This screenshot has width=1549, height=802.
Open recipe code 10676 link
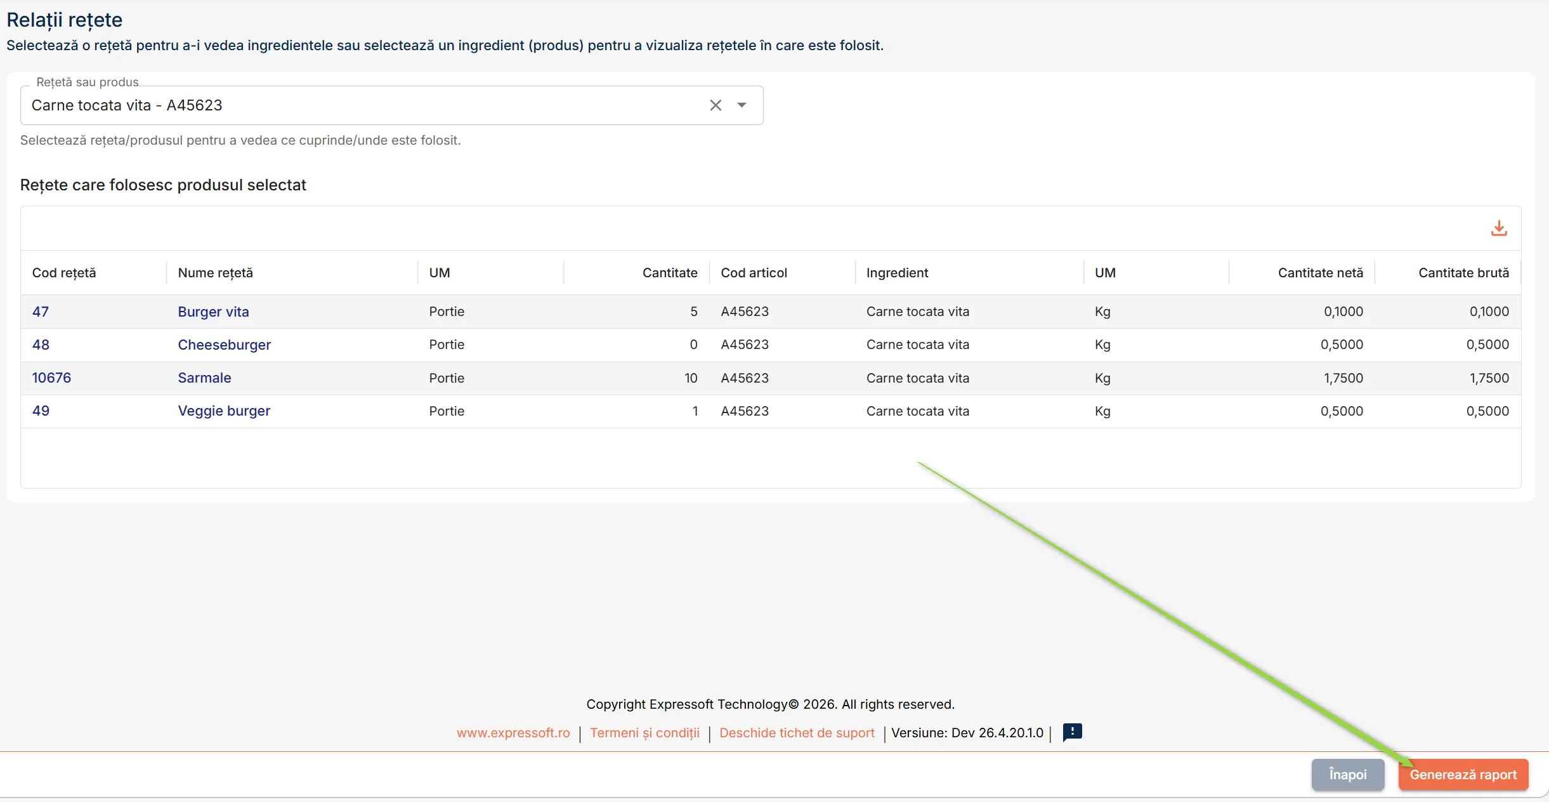[51, 378]
